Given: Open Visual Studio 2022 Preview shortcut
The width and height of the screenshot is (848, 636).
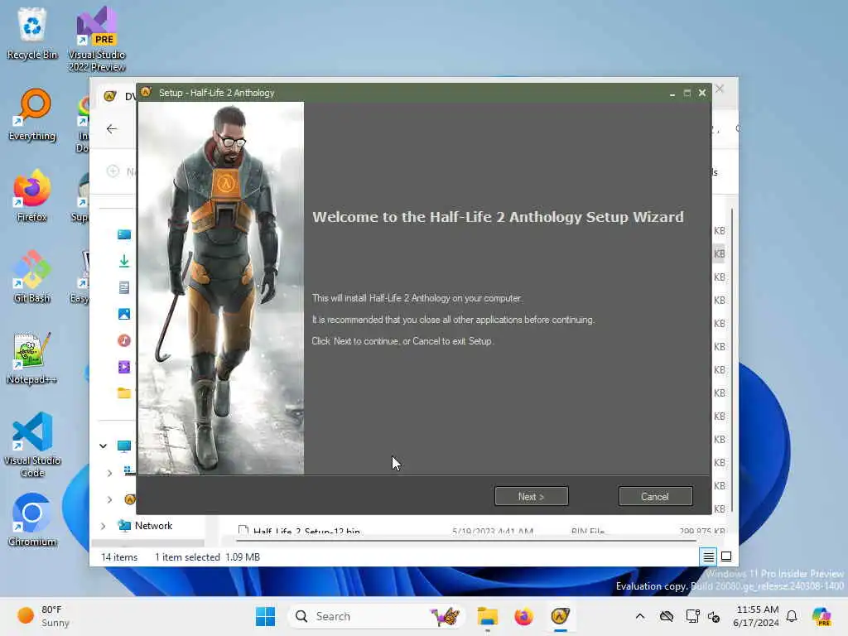Looking at the screenshot, I should pos(97,39).
